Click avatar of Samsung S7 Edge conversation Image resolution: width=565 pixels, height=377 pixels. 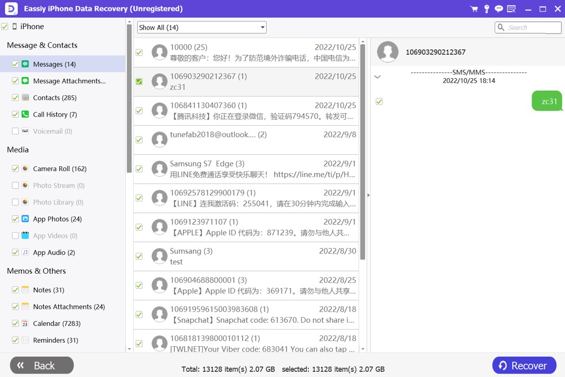click(159, 169)
